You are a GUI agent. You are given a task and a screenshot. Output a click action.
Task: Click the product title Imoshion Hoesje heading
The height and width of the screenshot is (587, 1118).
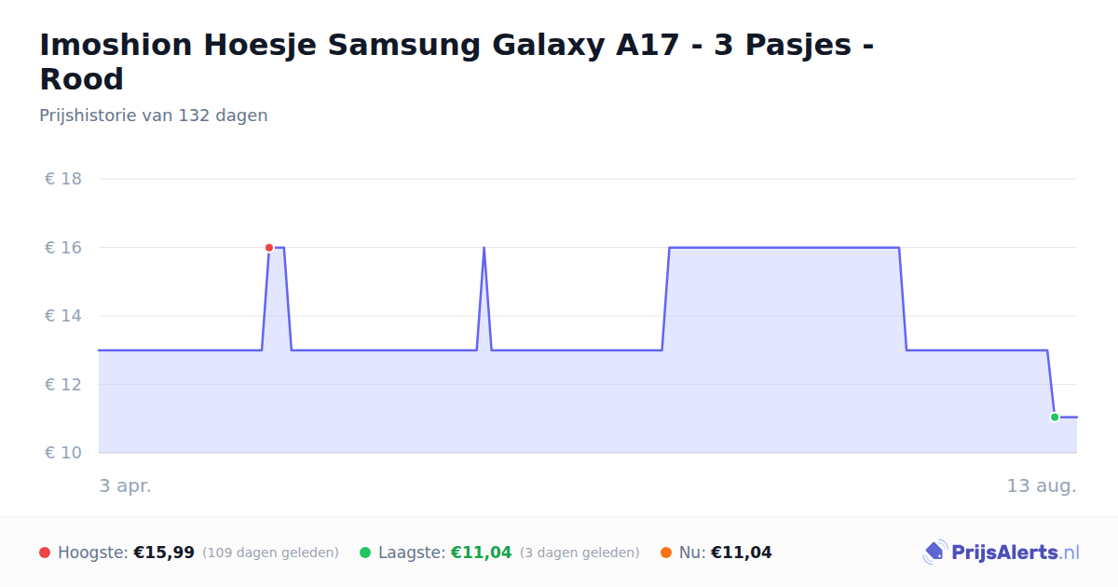457,61
